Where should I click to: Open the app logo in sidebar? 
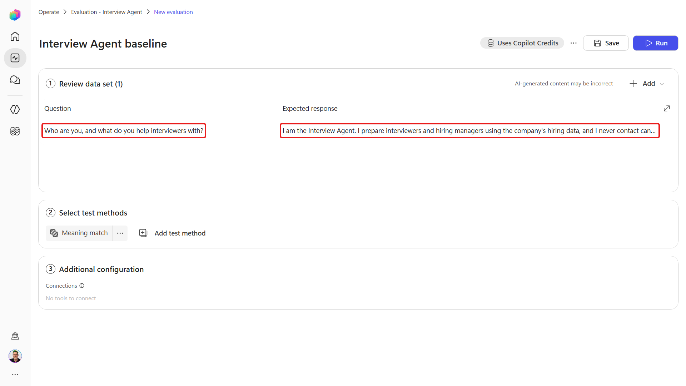15,15
